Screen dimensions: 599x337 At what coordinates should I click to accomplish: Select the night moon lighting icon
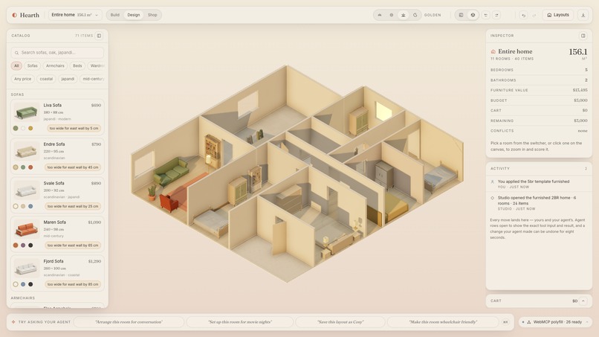click(415, 15)
